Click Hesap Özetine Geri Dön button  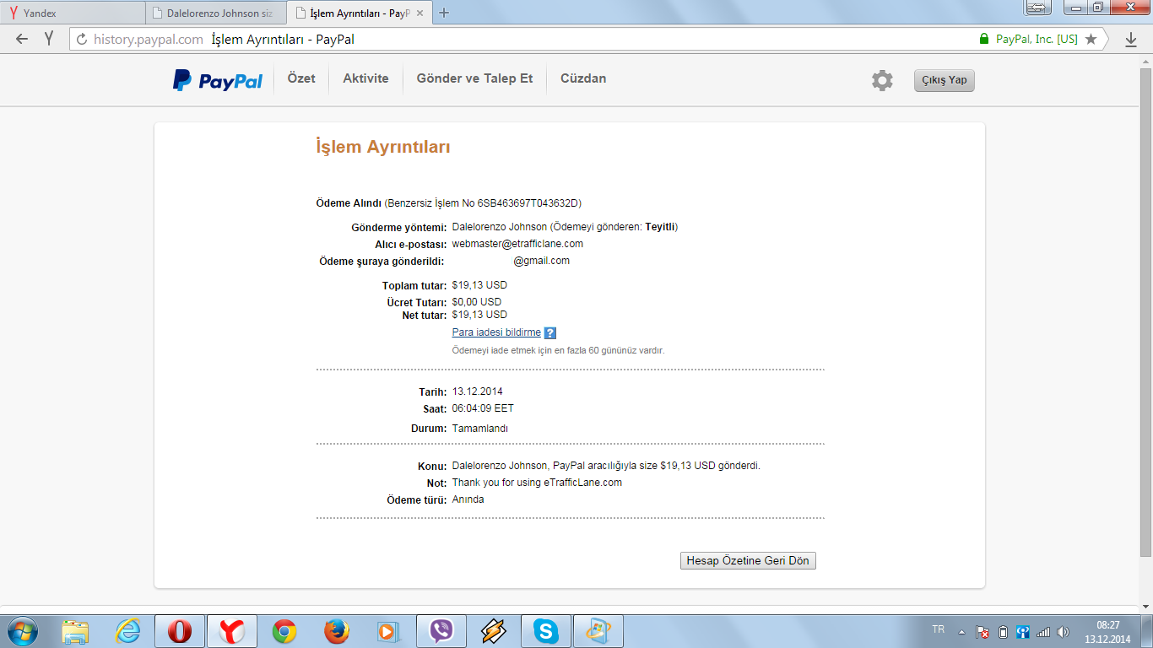click(x=748, y=561)
